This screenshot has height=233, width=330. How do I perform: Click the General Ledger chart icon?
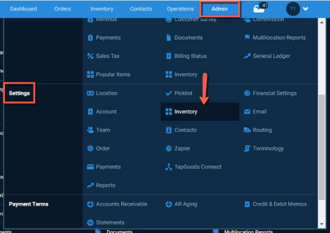coord(247,56)
